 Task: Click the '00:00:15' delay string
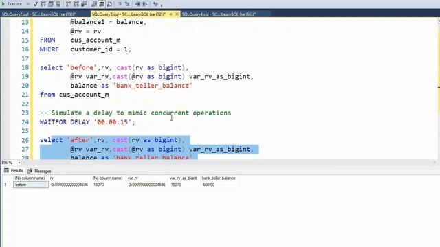(x=112, y=122)
